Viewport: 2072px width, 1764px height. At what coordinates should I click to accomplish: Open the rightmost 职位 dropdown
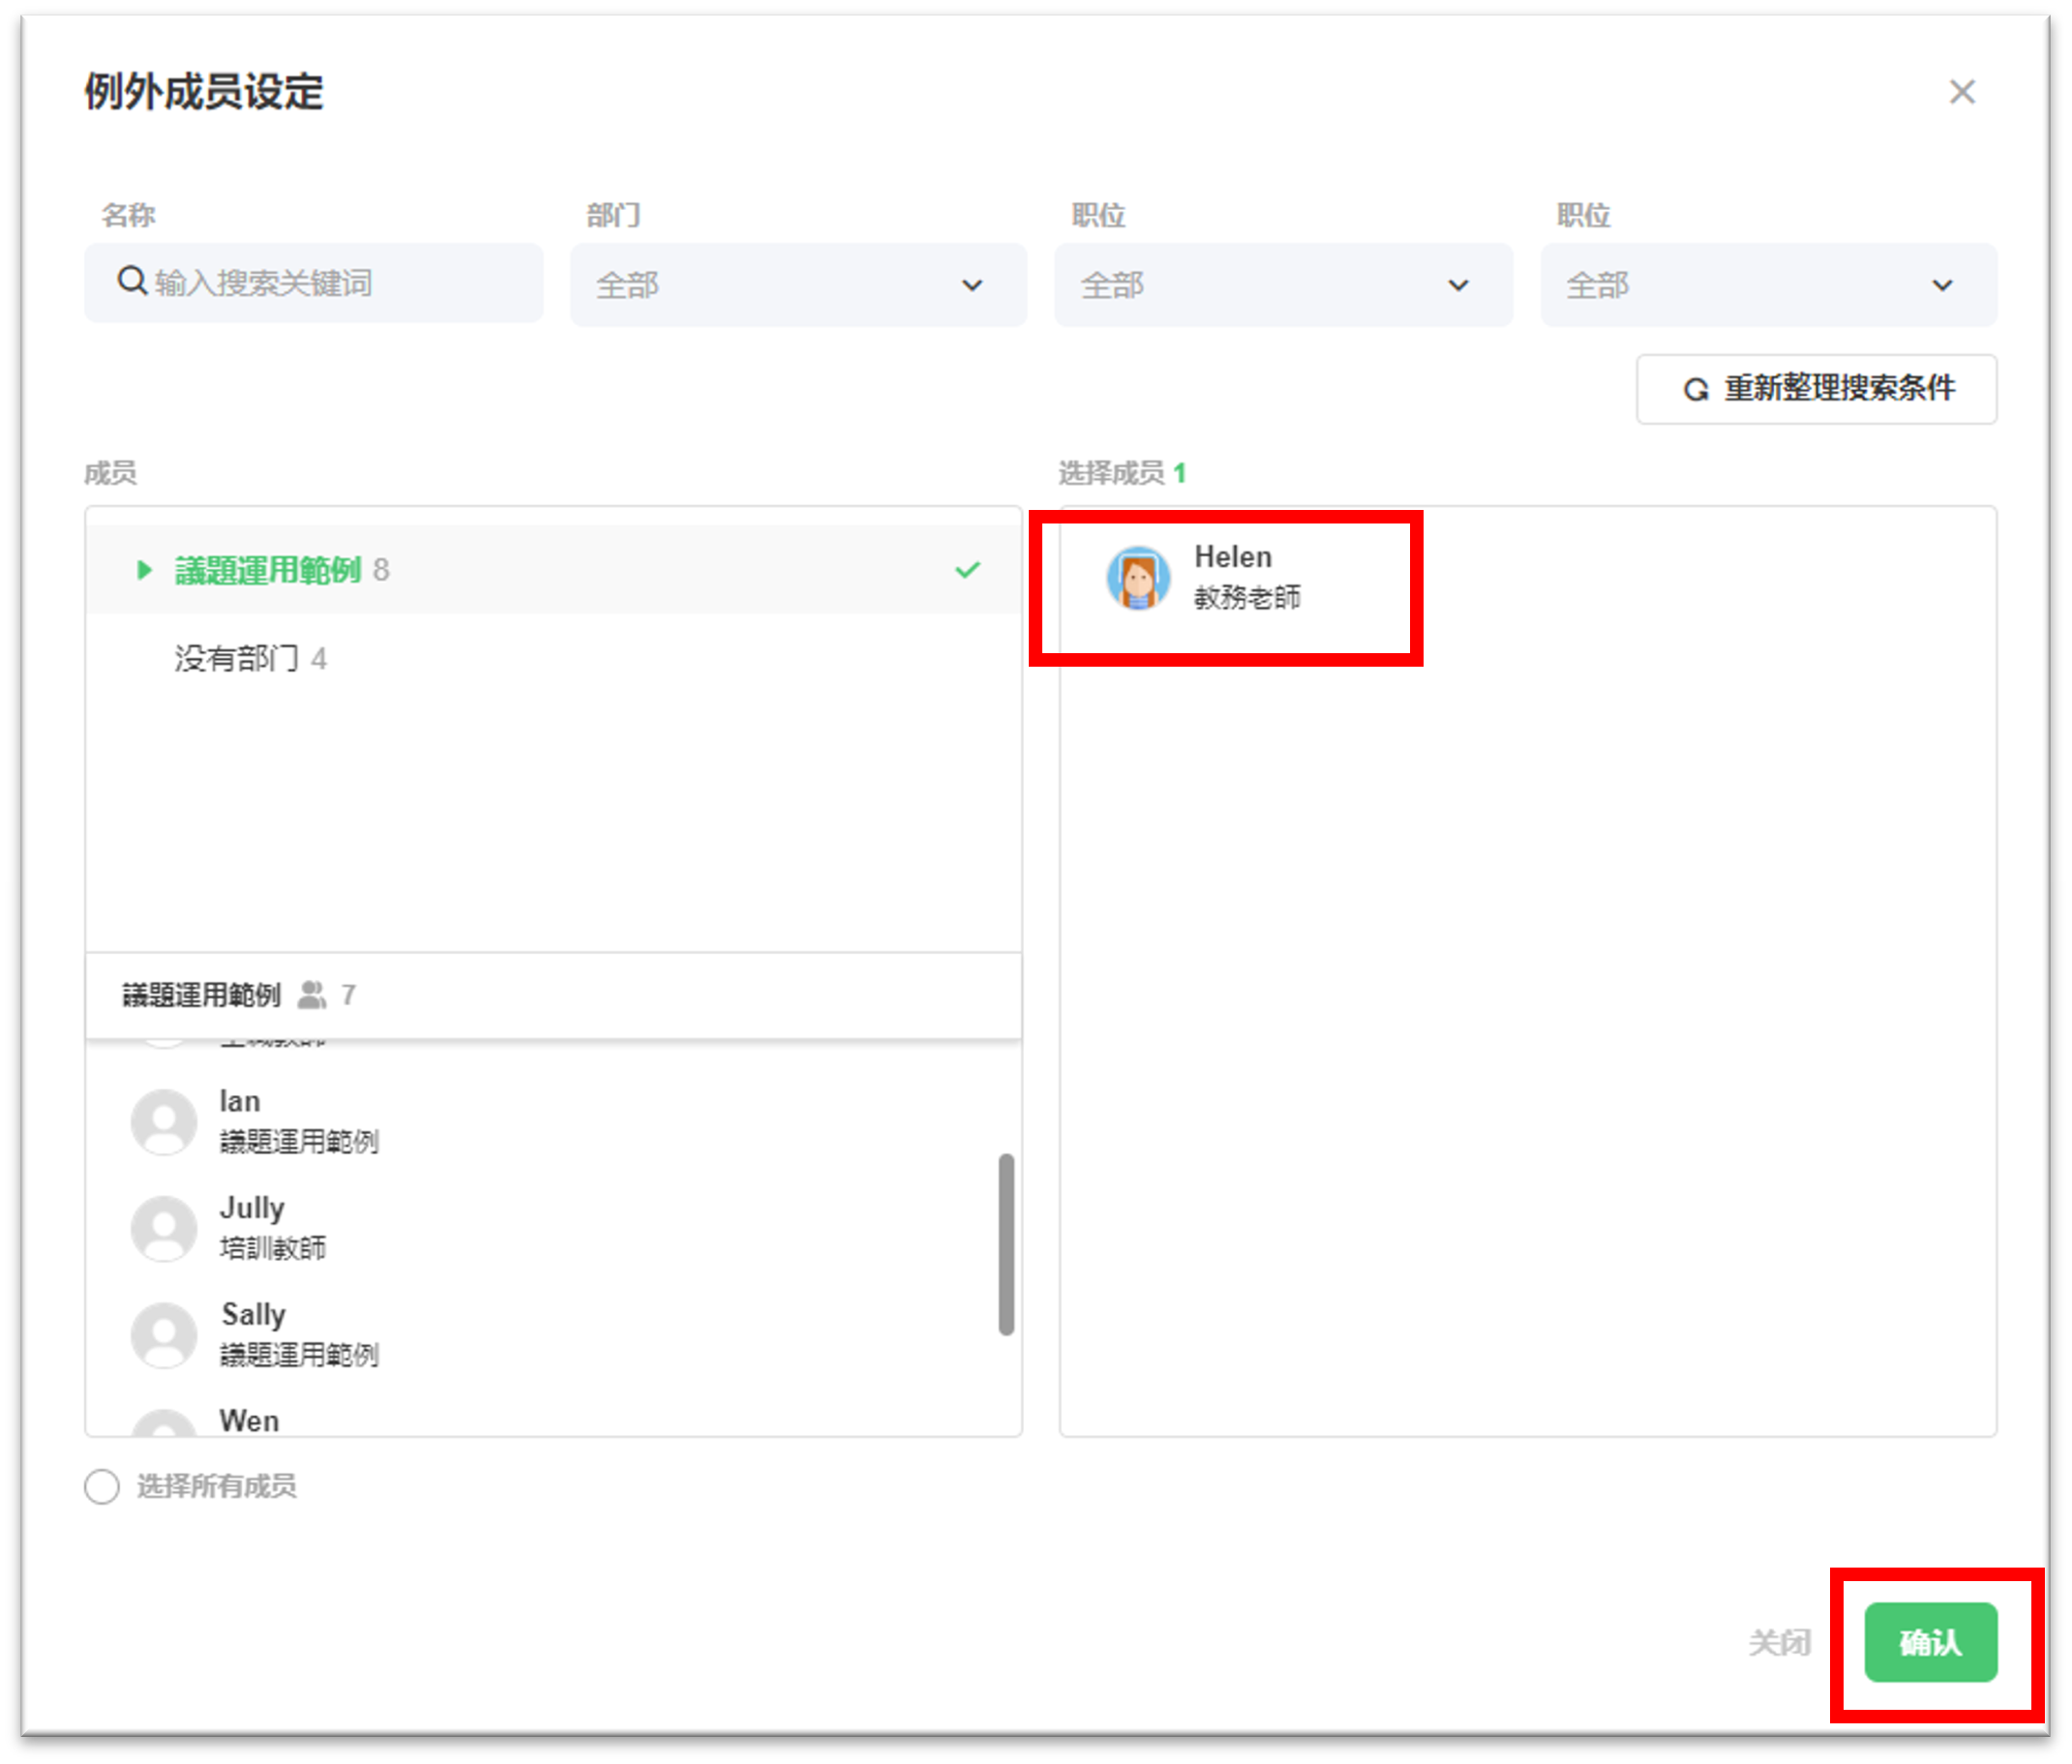[x=1767, y=285]
